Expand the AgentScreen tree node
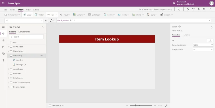The image size is (215, 108). coord(8,69)
